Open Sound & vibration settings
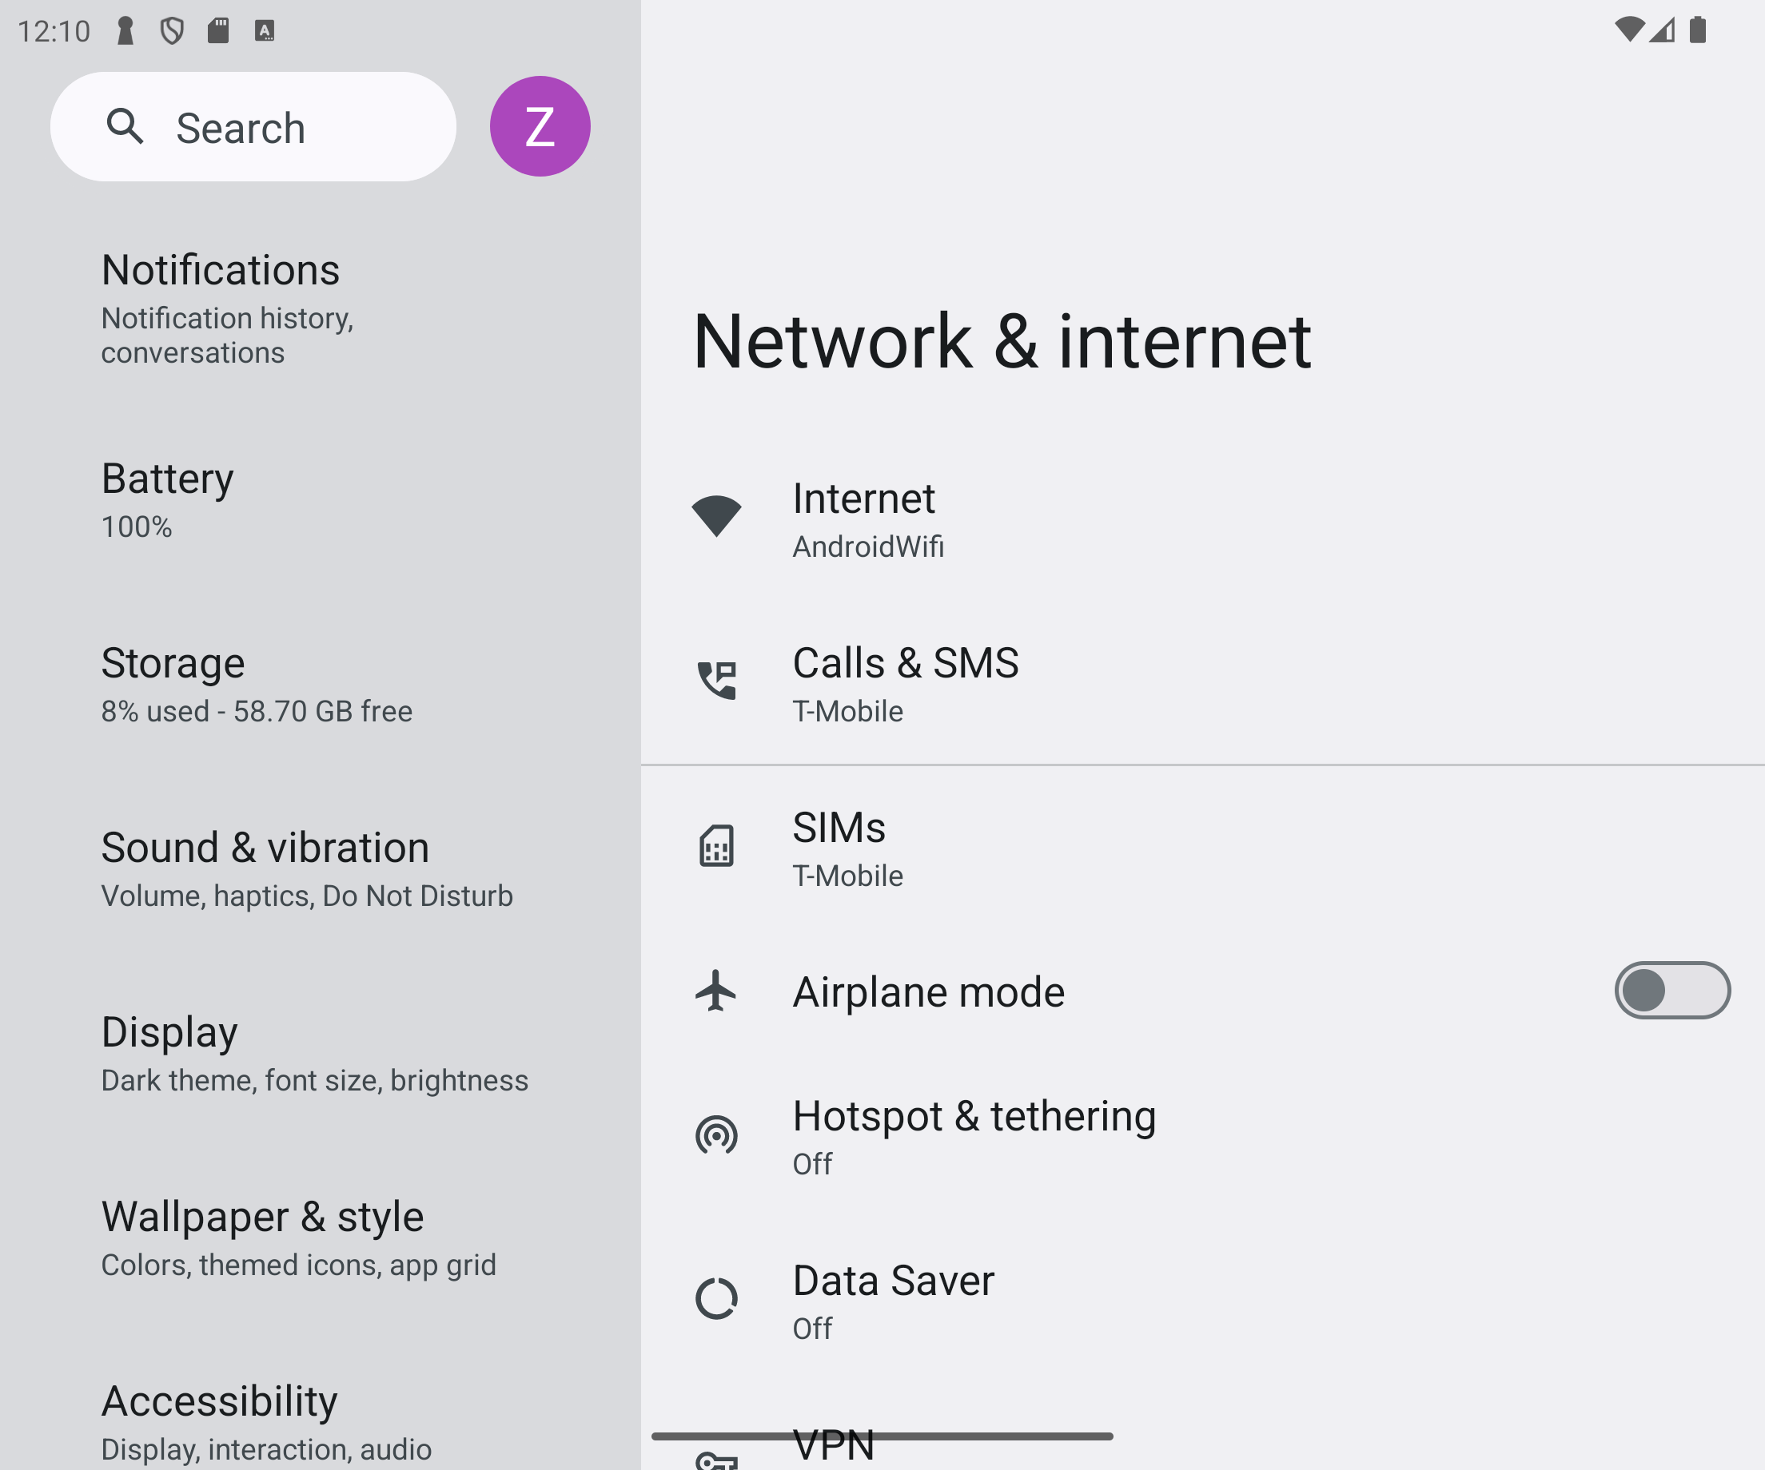Image resolution: width=1765 pixels, height=1470 pixels. [x=321, y=868]
